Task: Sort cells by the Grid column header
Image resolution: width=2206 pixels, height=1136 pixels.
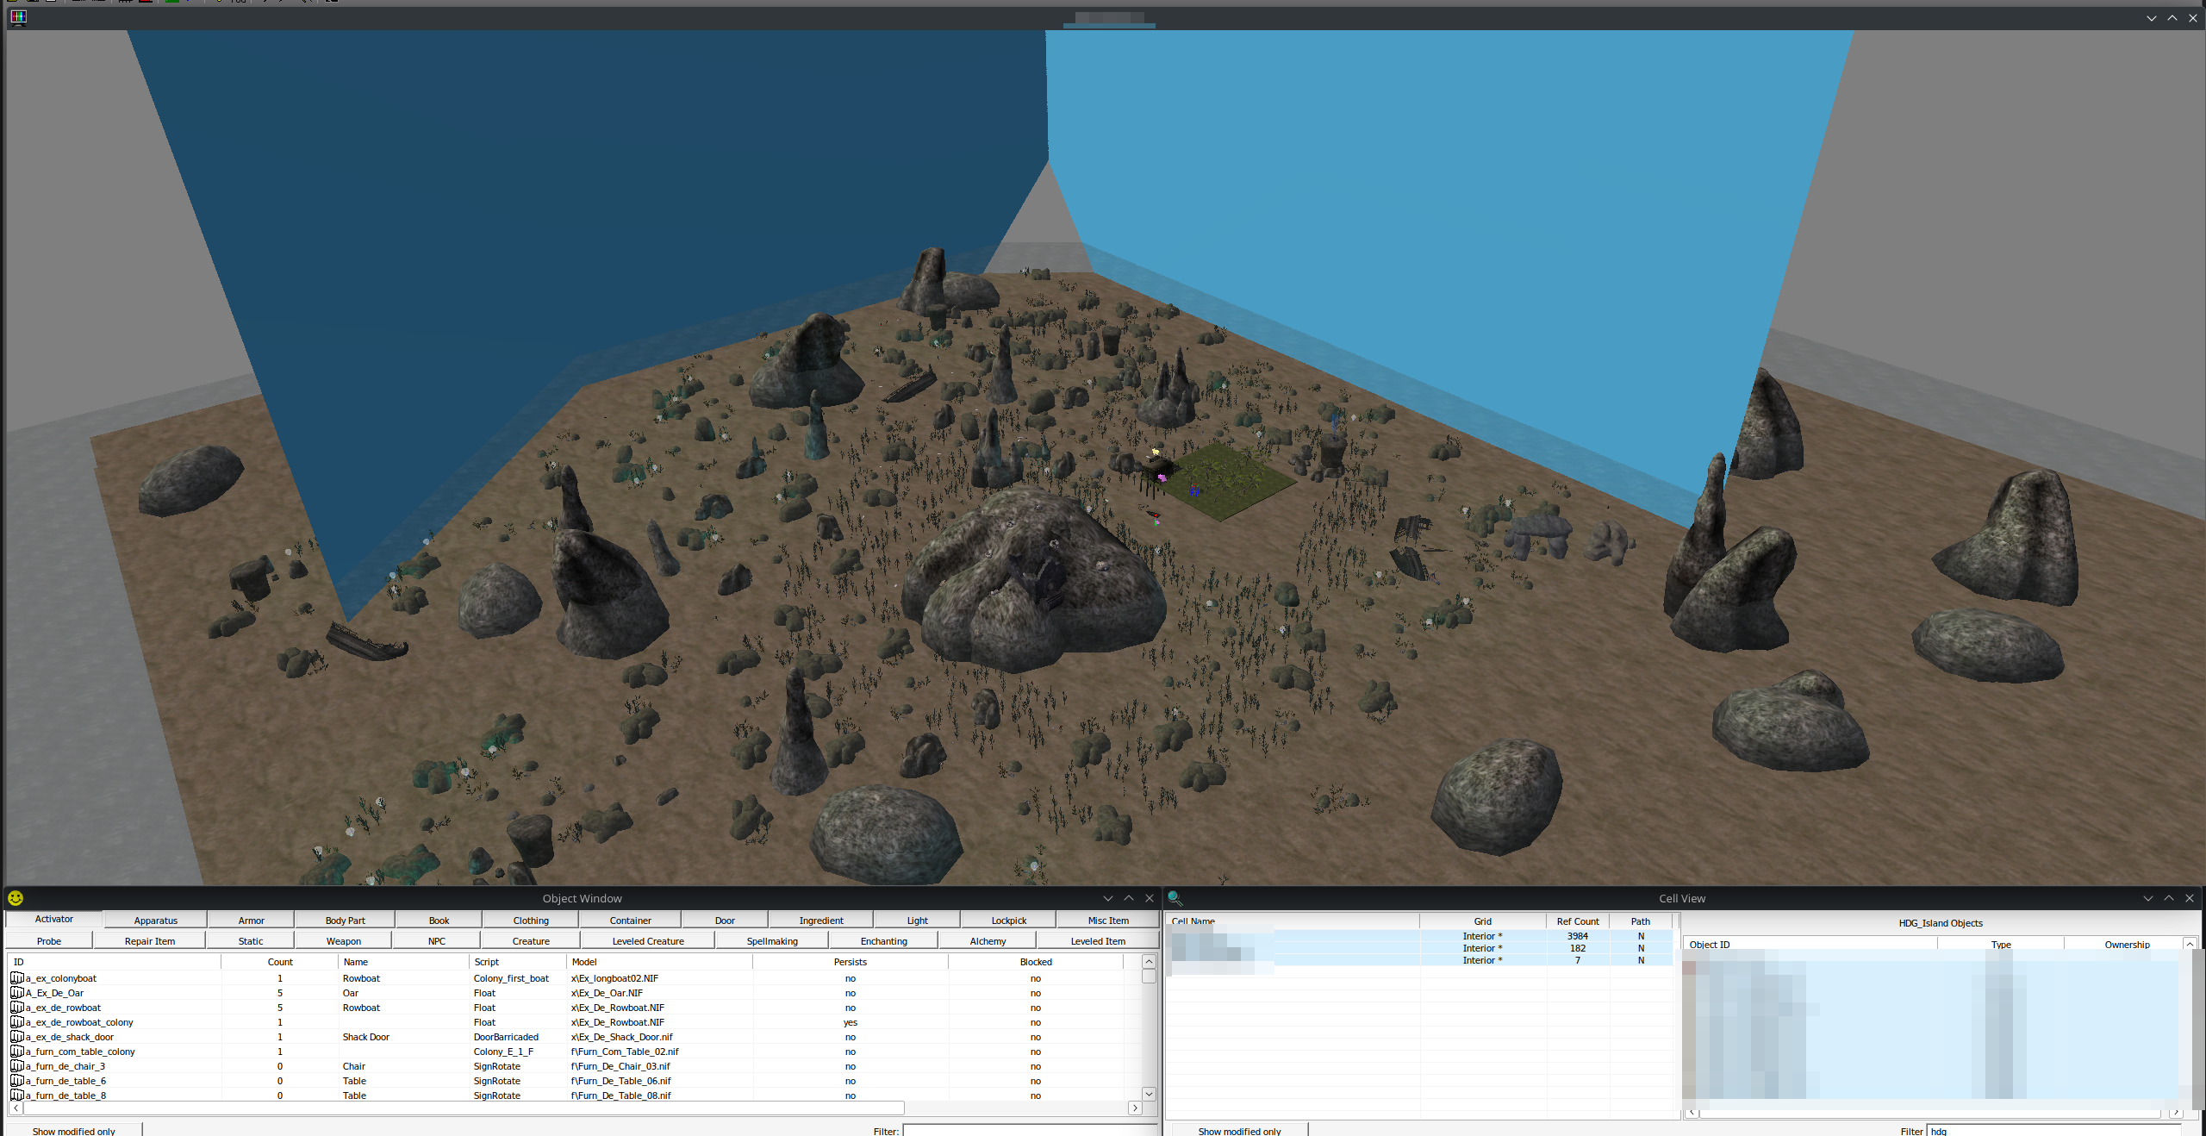Action: [1482, 921]
